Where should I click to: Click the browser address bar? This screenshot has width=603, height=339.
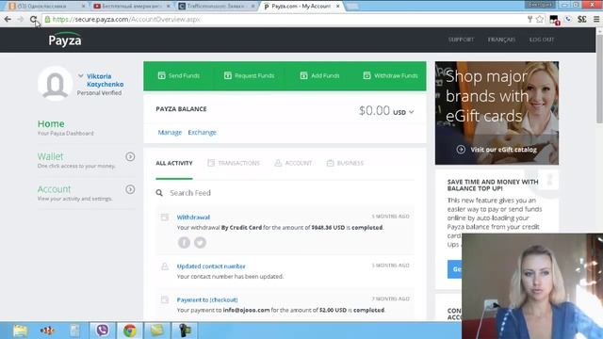click(285, 19)
